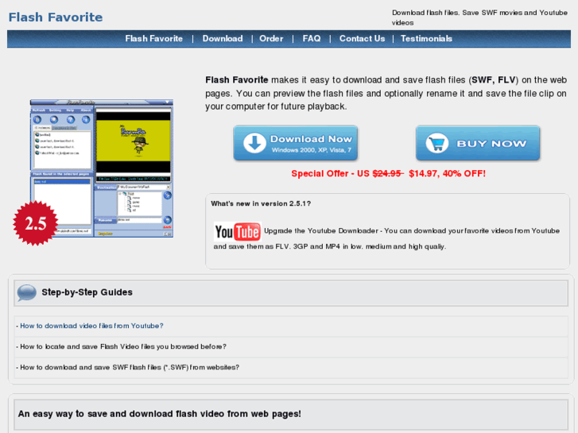Open the Flash Favorite nav item
This screenshot has height=433, width=578.
(153, 39)
